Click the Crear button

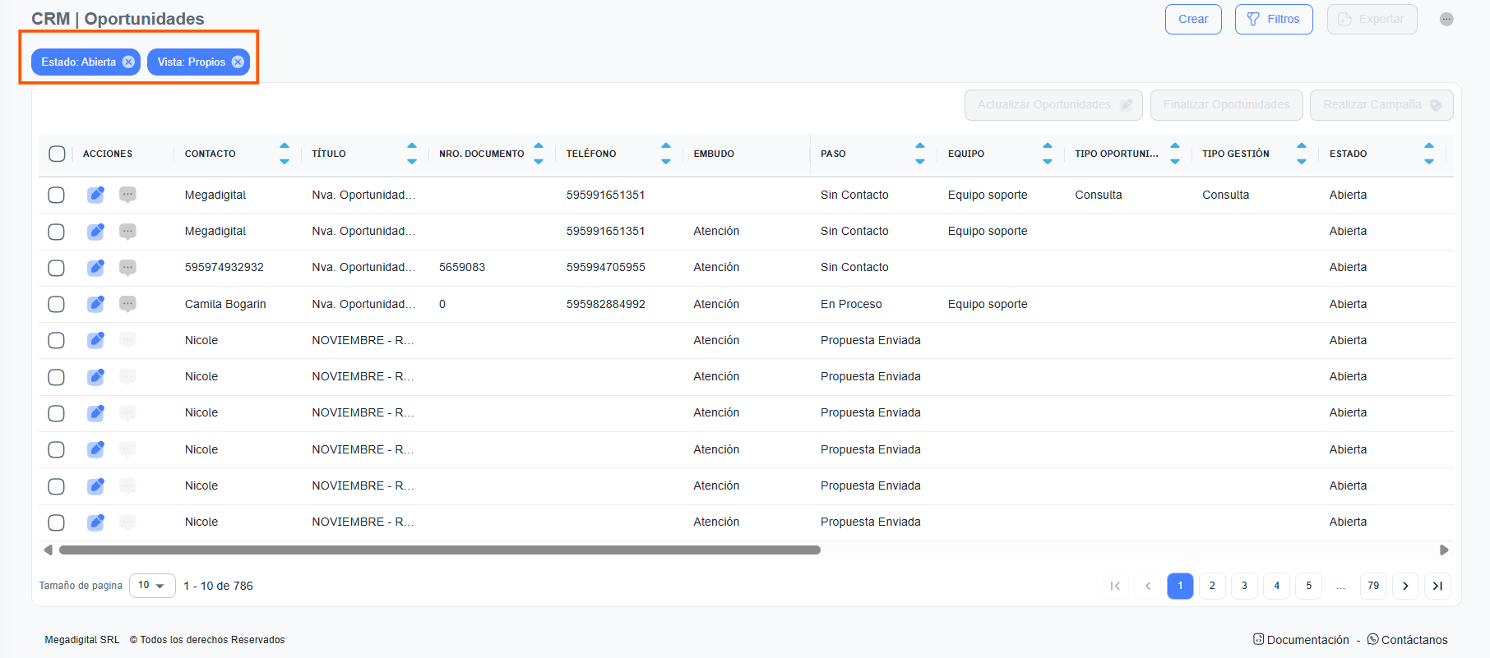tap(1193, 19)
